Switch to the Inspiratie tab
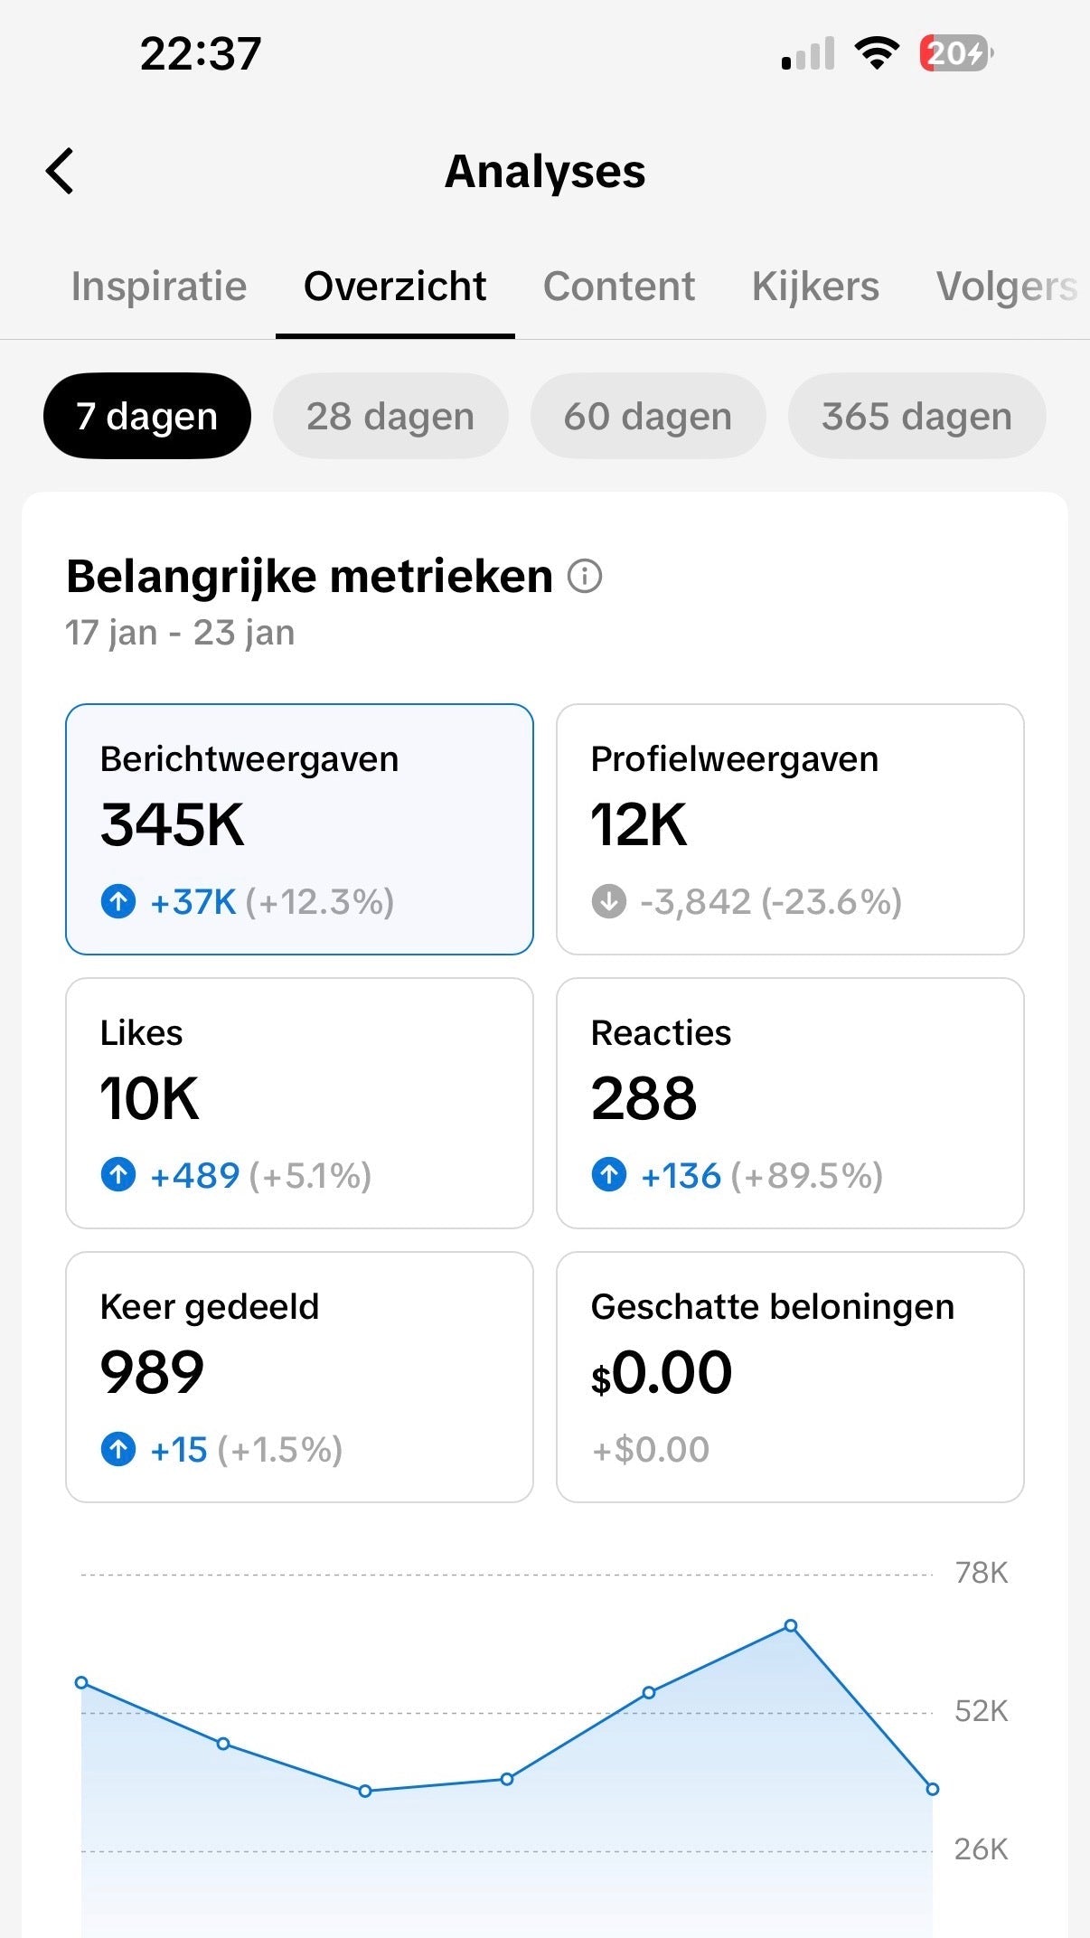The width and height of the screenshot is (1090, 1938). [159, 287]
